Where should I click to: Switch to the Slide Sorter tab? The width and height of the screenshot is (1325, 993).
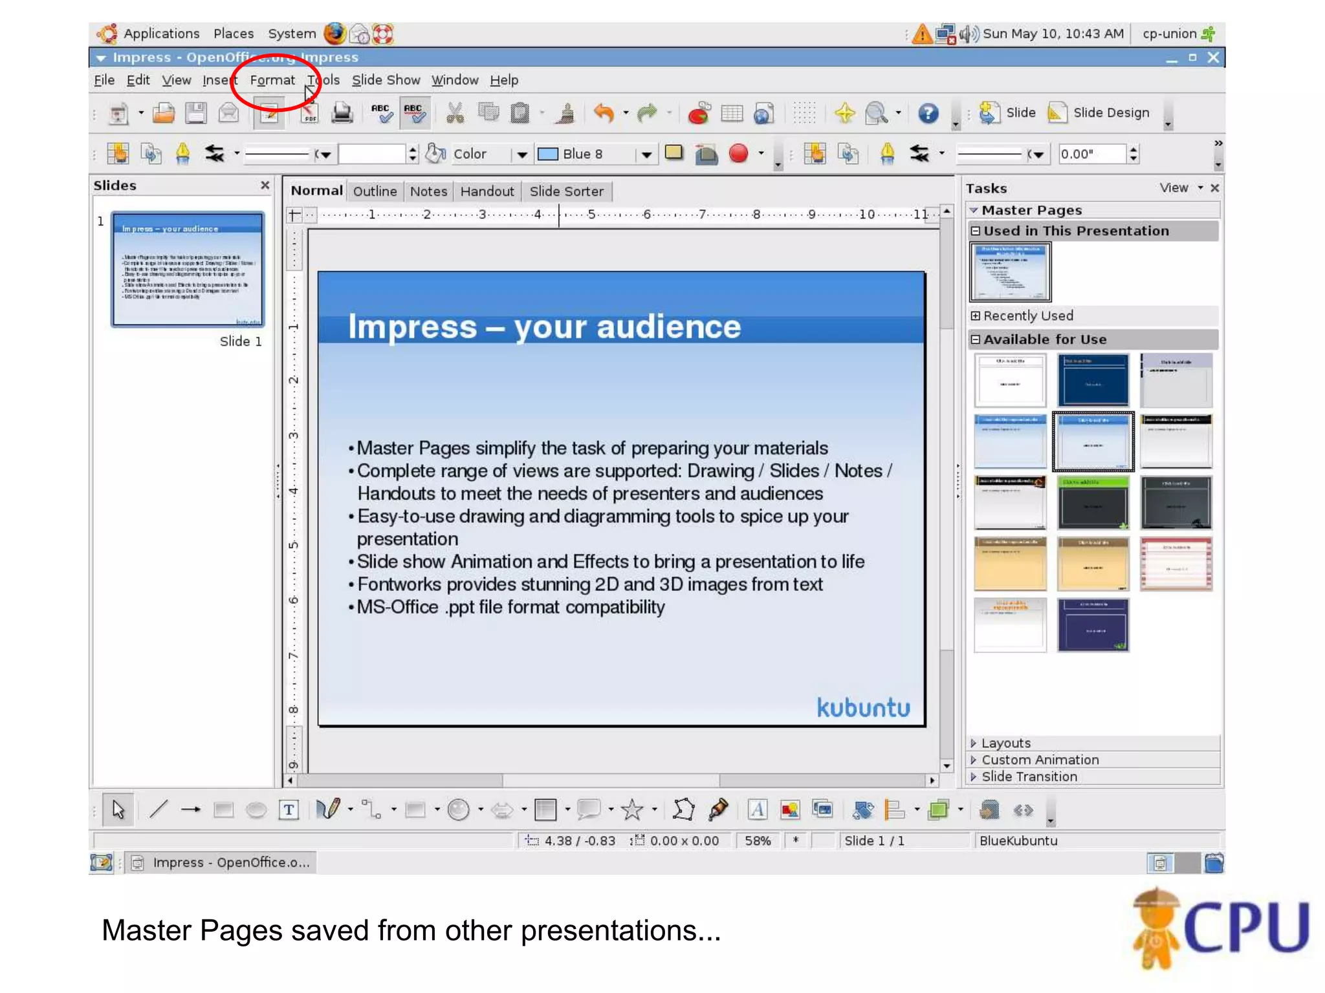(x=566, y=191)
